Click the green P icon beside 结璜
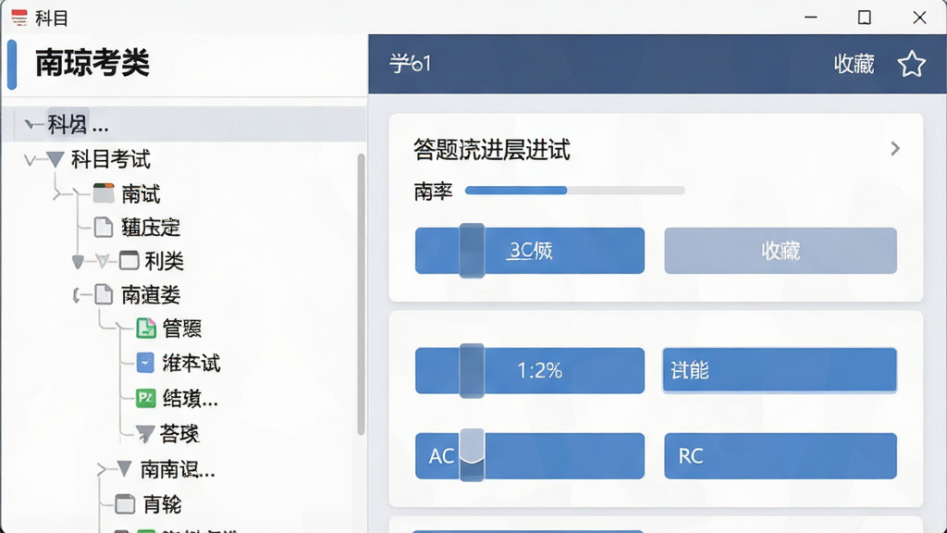The image size is (947, 533). tap(145, 398)
